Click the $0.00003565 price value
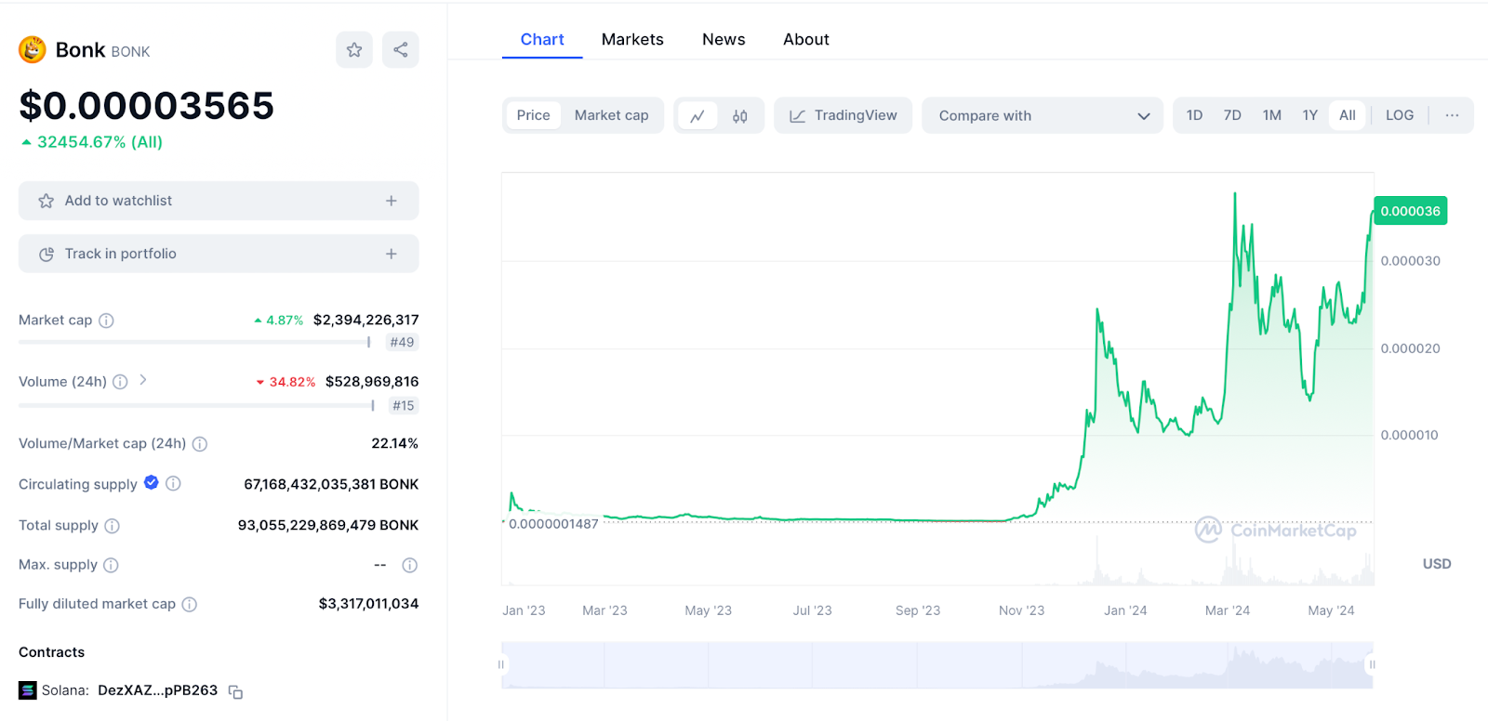Image resolution: width=1488 pixels, height=721 pixels. [x=147, y=106]
